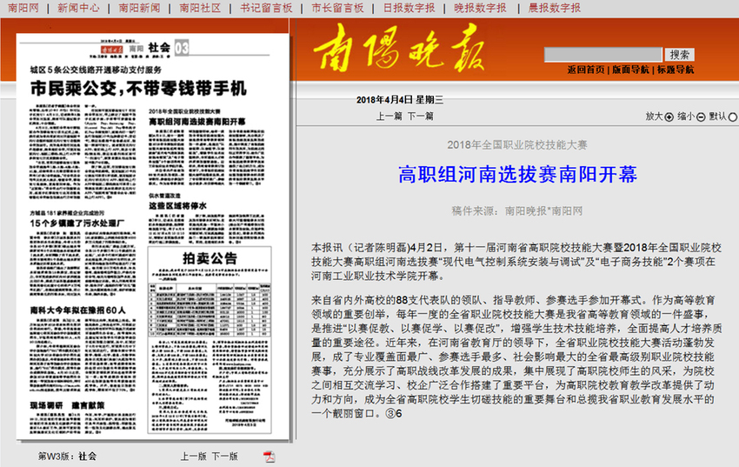
Task: Go to next page via 下一版
Action: [x=225, y=457]
